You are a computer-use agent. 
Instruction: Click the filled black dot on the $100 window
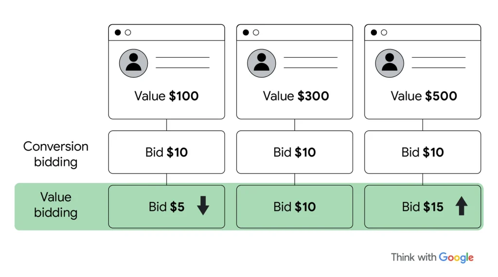[x=118, y=33]
